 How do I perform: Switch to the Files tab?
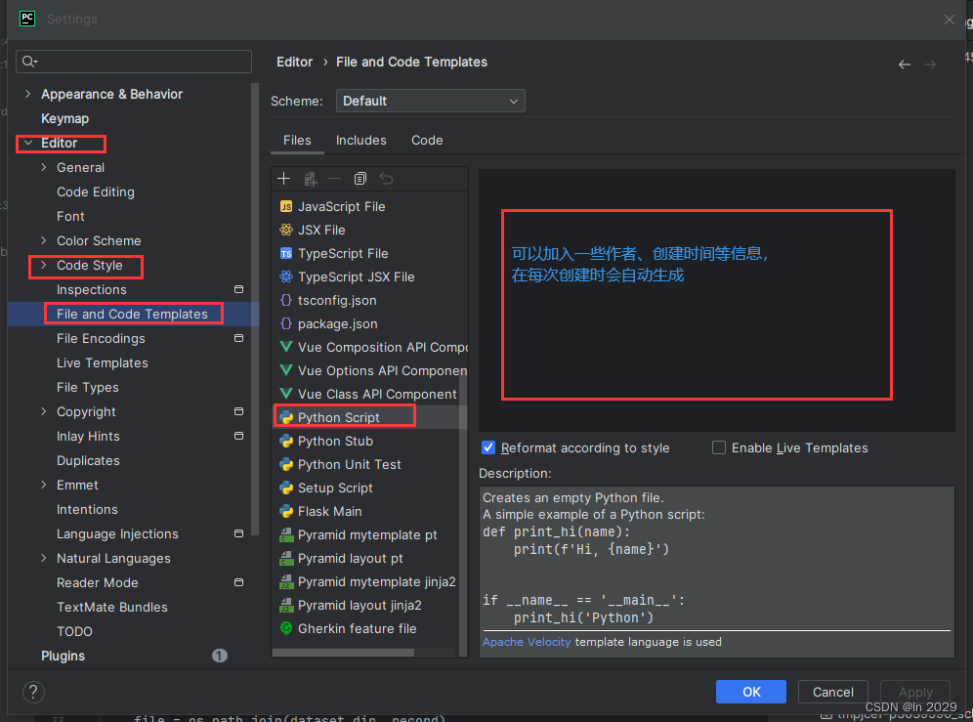tap(297, 141)
